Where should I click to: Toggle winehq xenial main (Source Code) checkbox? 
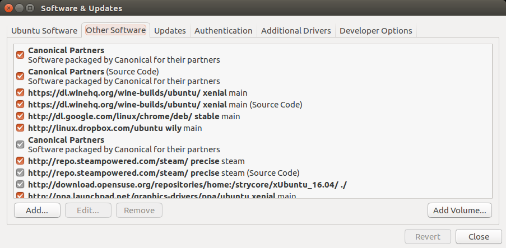click(20, 105)
